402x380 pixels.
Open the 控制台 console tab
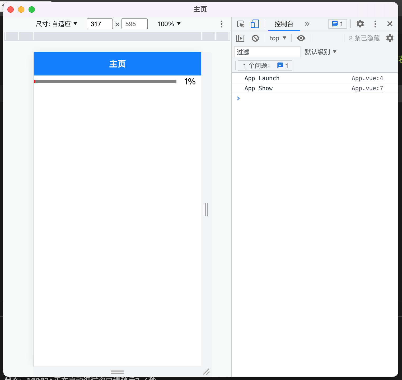(284, 24)
